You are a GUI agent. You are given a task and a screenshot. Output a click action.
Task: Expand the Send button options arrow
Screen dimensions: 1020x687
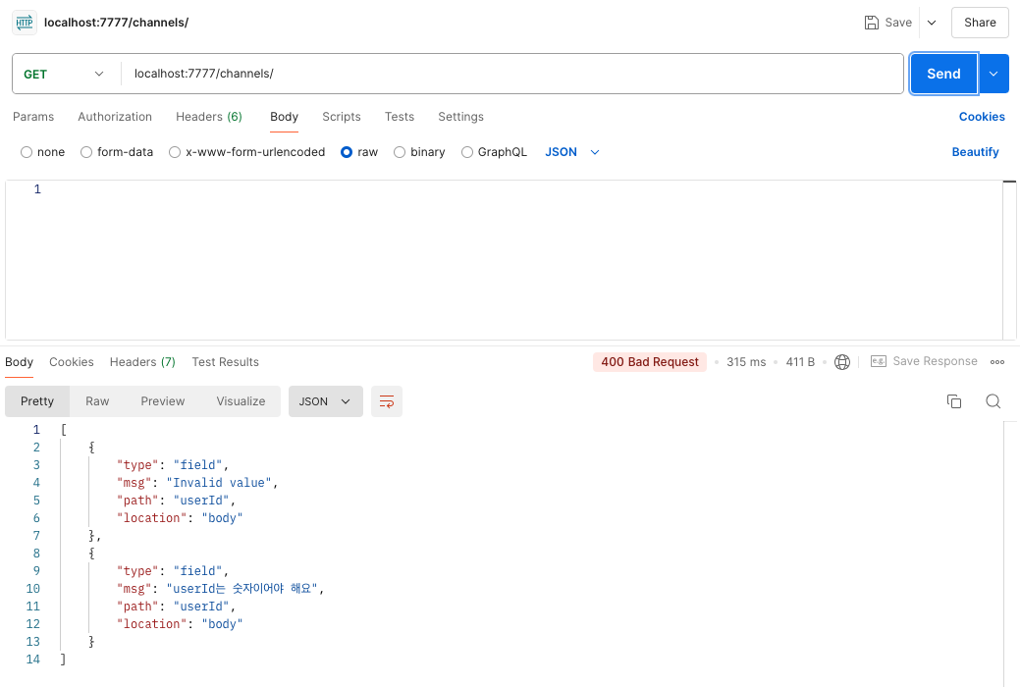[993, 75]
